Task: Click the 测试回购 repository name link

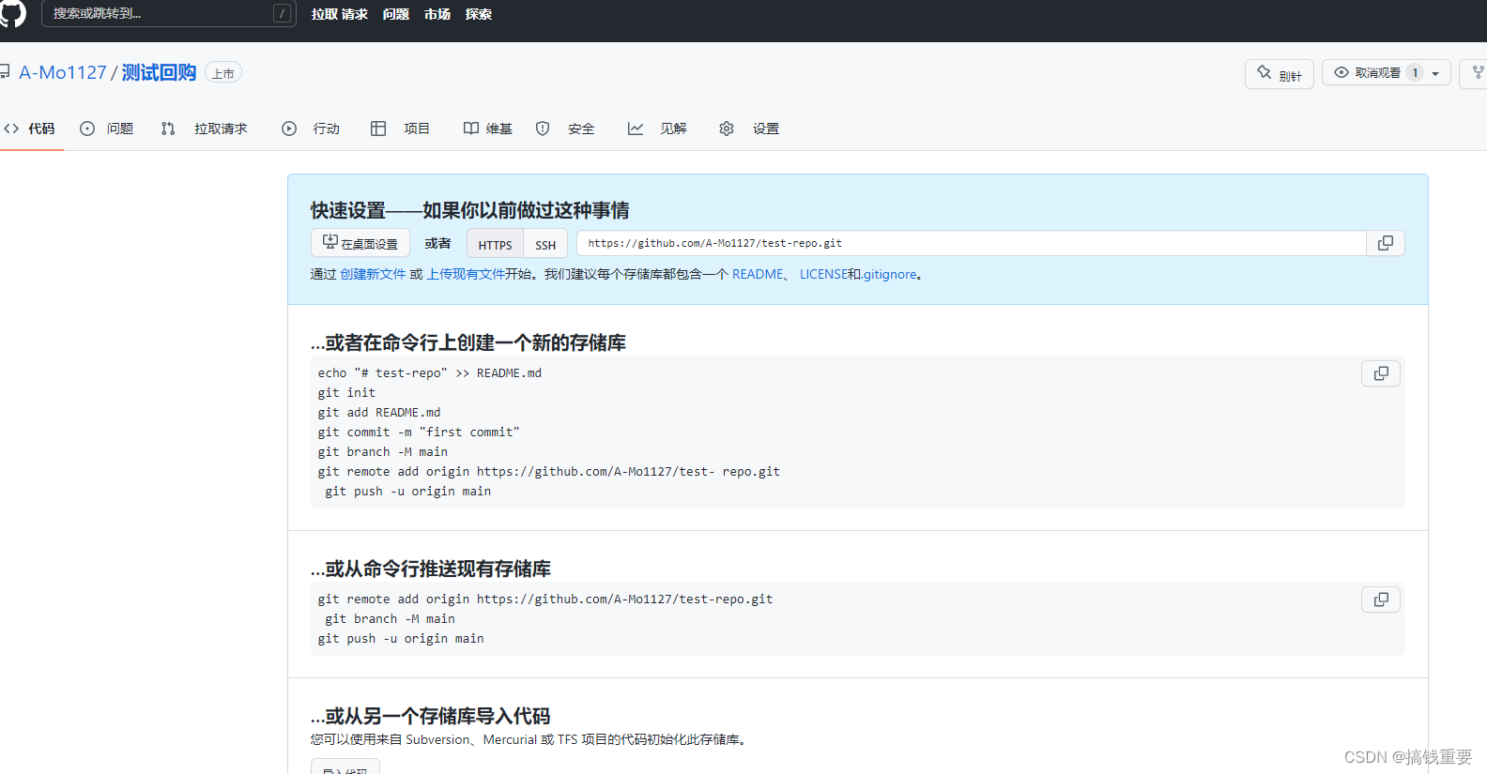Action: pyautogui.click(x=159, y=72)
